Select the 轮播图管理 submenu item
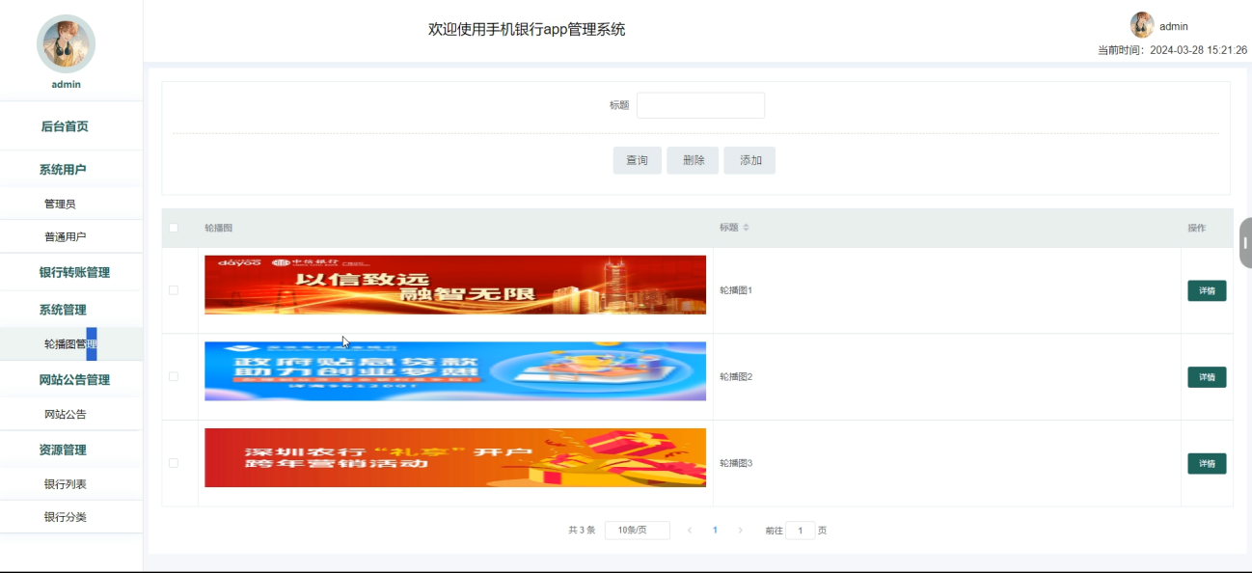The width and height of the screenshot is (1252, 573). [71, 344]
